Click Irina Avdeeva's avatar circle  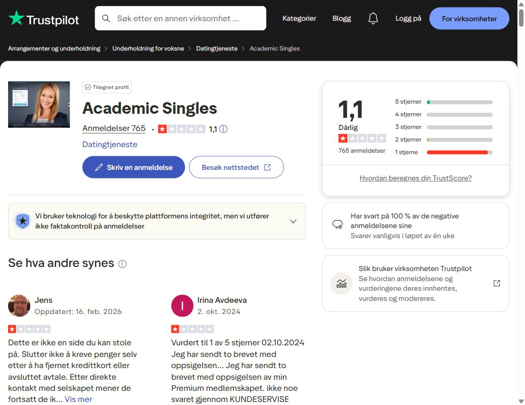pos(182,305)
